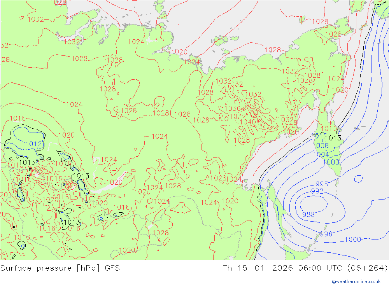Click the blue 1012 isobar label
Image resolution: width=389 pixels, height=285 pixels.
[33, 144]
